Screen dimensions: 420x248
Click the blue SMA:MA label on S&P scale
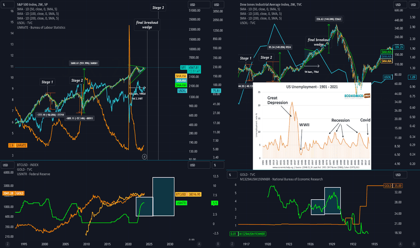click(181, 80)
